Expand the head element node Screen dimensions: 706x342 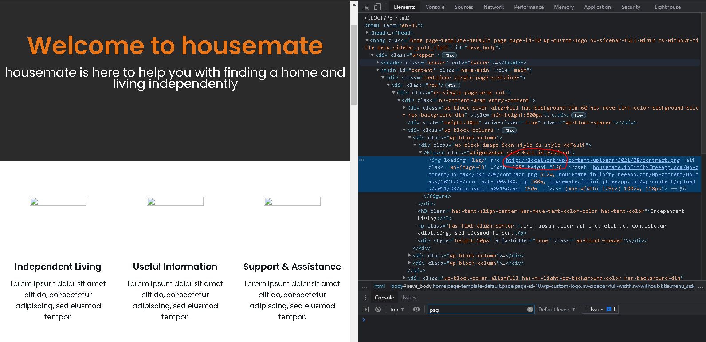(367, 33)
